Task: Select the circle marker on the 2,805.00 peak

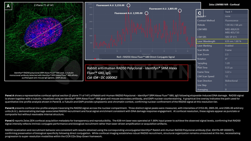Action: click(x=180, y=11)
